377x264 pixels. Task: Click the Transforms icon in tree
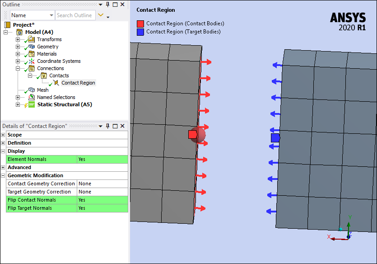coord(32,39)
